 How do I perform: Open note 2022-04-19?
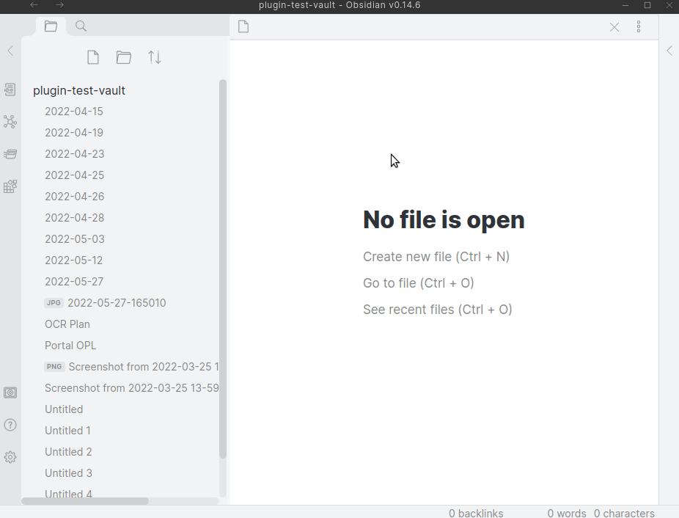73,133
